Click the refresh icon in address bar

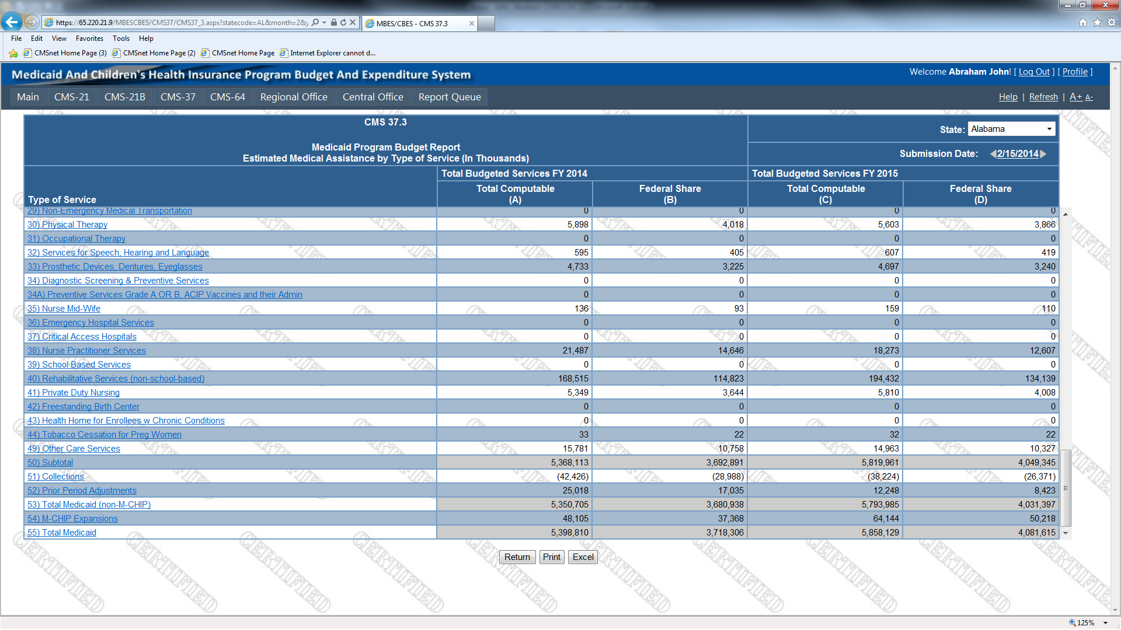click(343, 23)
